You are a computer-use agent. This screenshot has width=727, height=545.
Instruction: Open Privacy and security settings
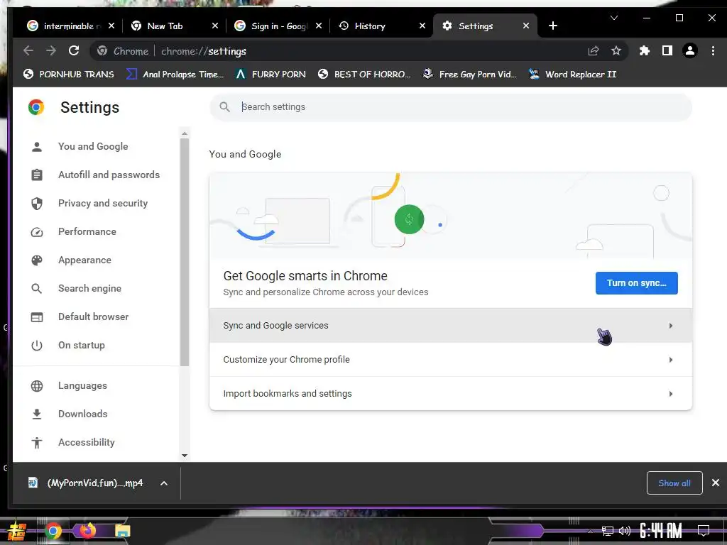(102, 203)
